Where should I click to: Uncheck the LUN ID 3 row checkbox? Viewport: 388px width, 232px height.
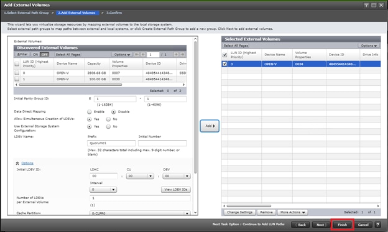click(x=224, y=64)
